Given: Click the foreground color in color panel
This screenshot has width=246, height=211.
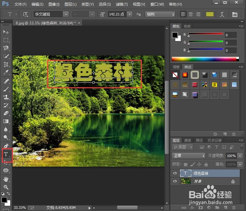Looking at the screenshot, I should 175,35.
